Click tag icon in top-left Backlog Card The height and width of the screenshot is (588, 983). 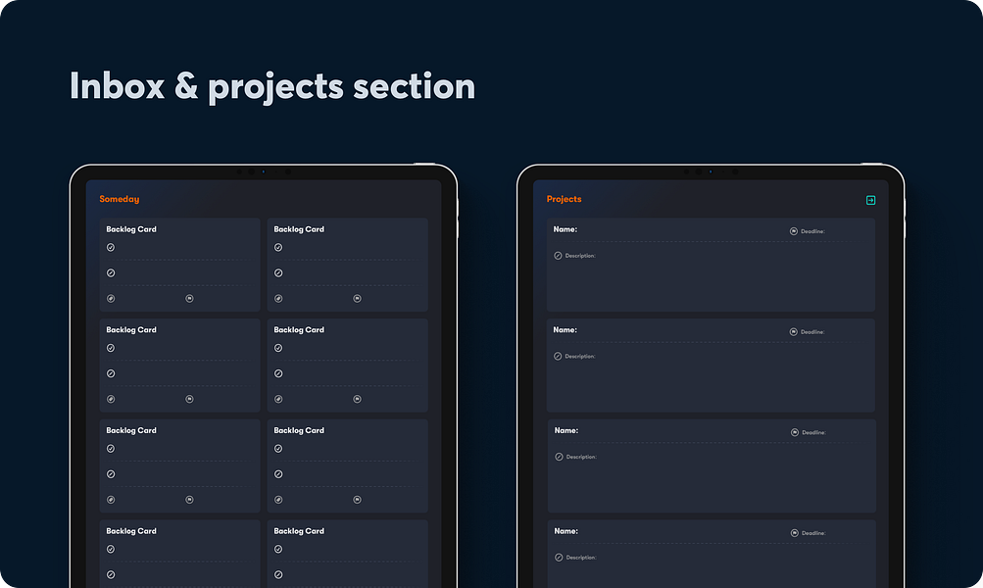pyautogui.click(x=111, y=298)
